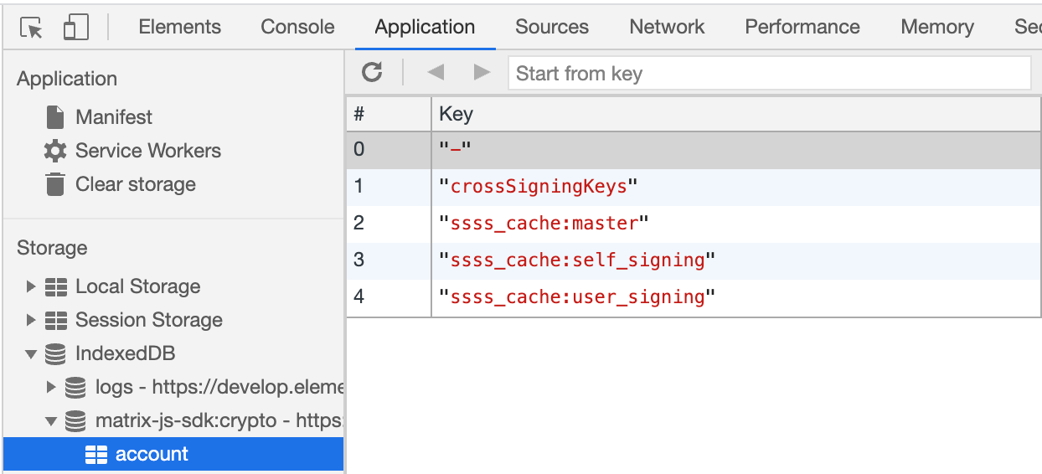Activate the inspect element picker icon
Image resolution: width=1042 pixels, height=474 pixels.
point(31,28)
